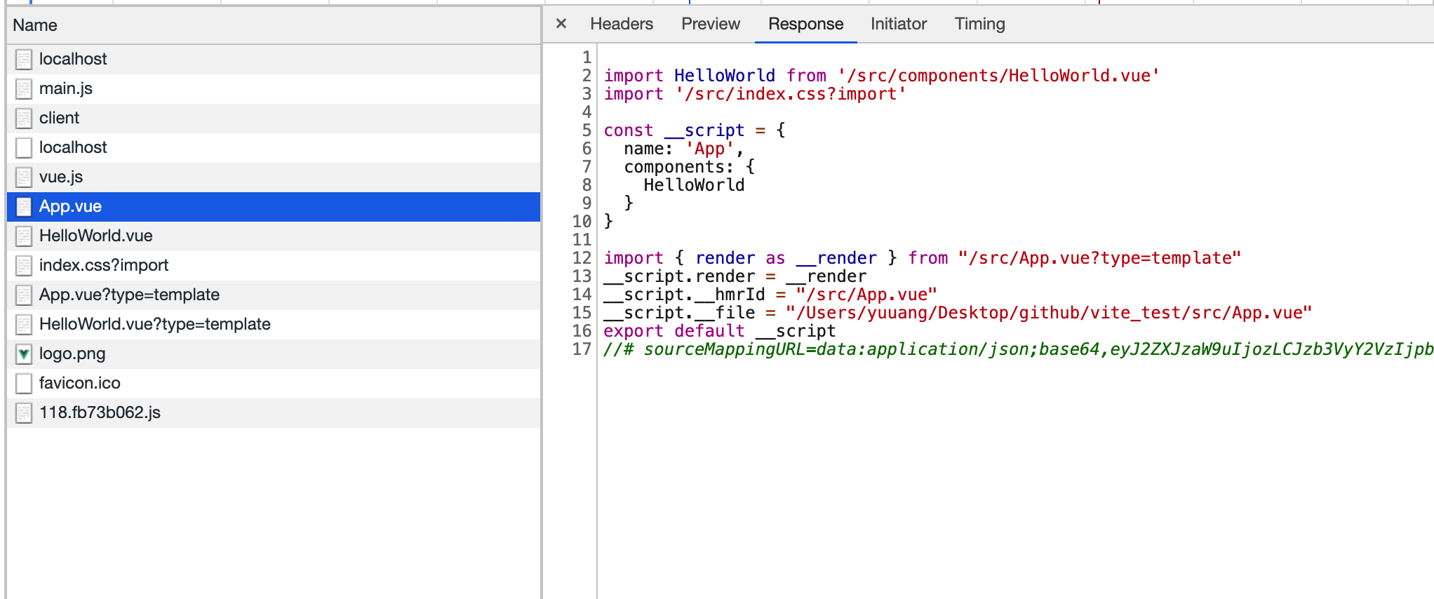Click the HelloWorld.vue file icon
The image size is (1434, 599).
24,236
